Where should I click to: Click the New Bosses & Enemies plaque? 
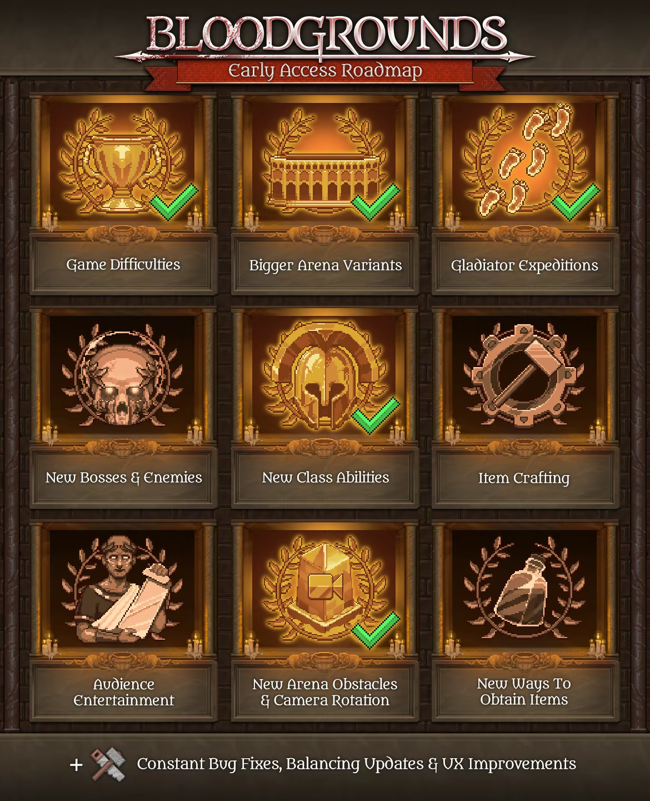pyautogui.click(x=123, y=478)
